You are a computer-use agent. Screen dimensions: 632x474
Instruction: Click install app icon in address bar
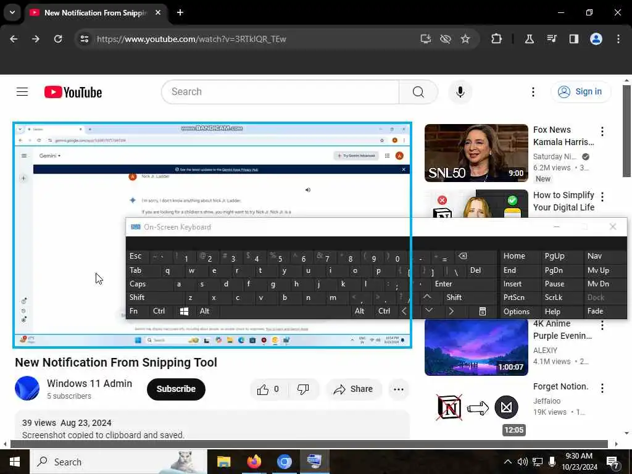click(x=426, y=39)
